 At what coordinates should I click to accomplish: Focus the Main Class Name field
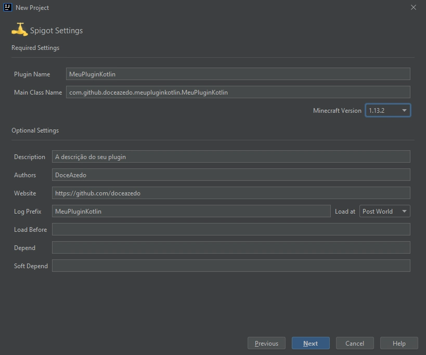tap(238, 92)
